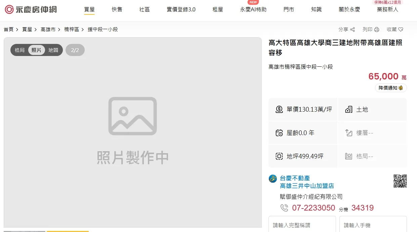Click the 格局 floorplan icon
The width and height of the screenshot is (417, 232).
click(348, 156)
